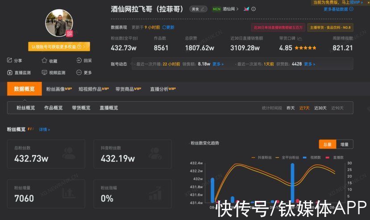Click the colorful platform logo icon
The image size is (370, 220).
[x=246, y=9]
